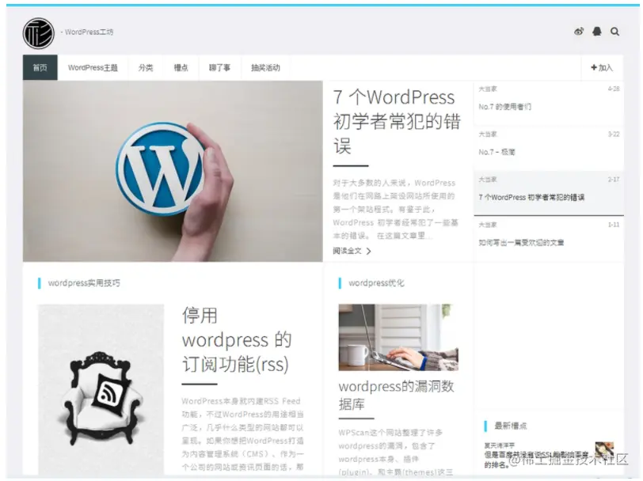
Task: Click the wordpress优化 section heading
Action: pyautogui.click(x=376, y=282)
